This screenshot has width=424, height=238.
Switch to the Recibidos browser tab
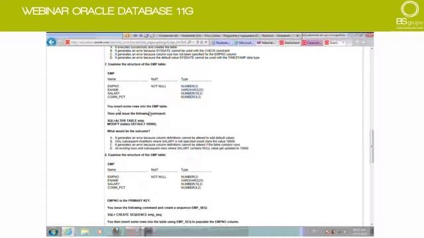pyautogui.click(x=221, y=42)
